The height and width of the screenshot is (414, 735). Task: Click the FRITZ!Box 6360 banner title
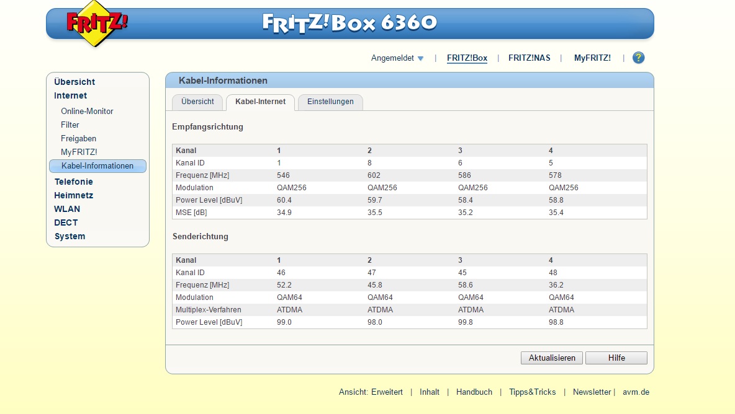coord(349,23)
